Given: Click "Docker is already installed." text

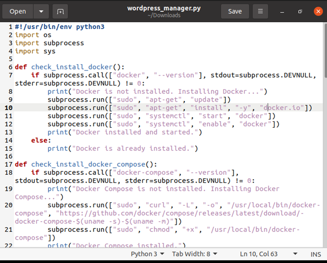Looking at the screenshot, I should [x=133, y=148].
